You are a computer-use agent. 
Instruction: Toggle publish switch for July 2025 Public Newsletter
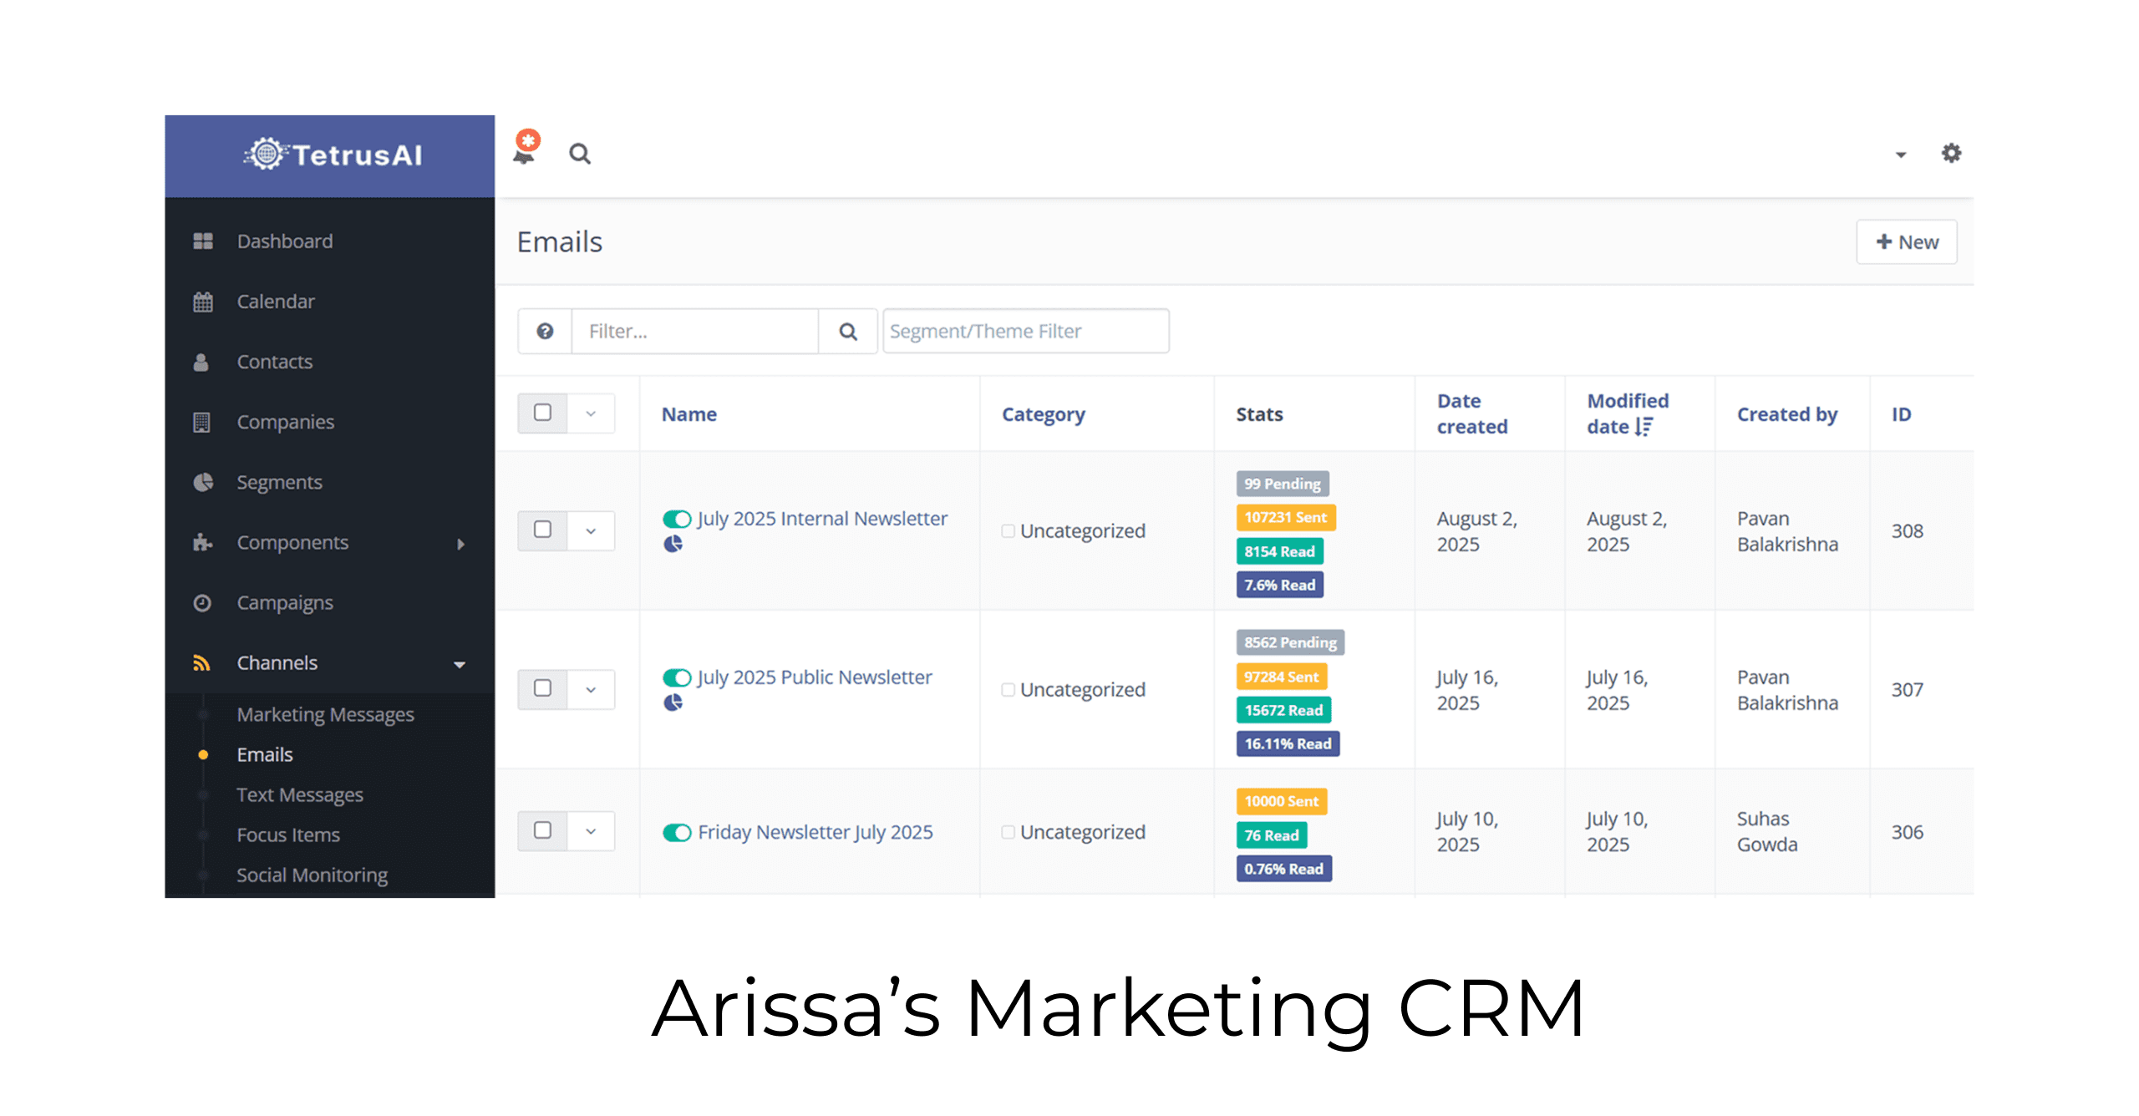677,677
